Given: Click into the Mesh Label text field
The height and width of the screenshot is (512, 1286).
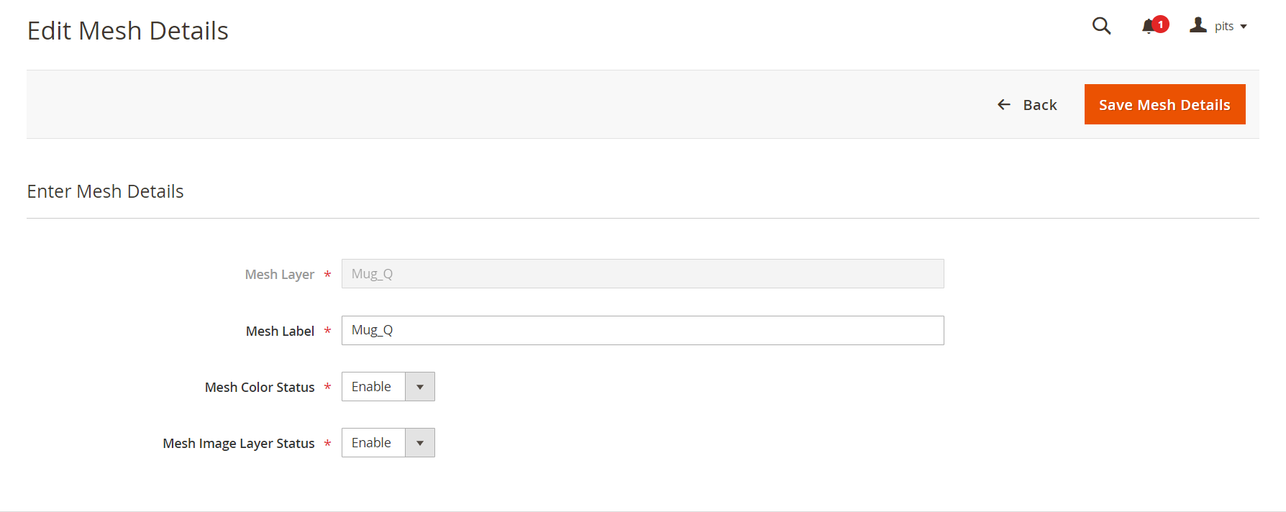Looking at the screenshot, I should coord(642,330).
